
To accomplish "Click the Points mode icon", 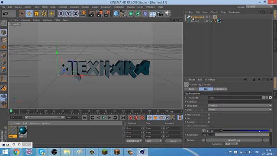I will [x=4, y=55].
